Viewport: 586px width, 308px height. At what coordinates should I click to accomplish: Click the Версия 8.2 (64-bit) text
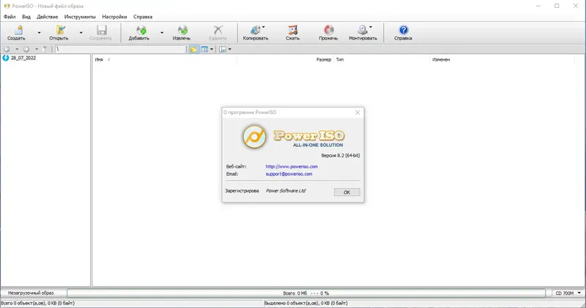click(x=341, y=156)
